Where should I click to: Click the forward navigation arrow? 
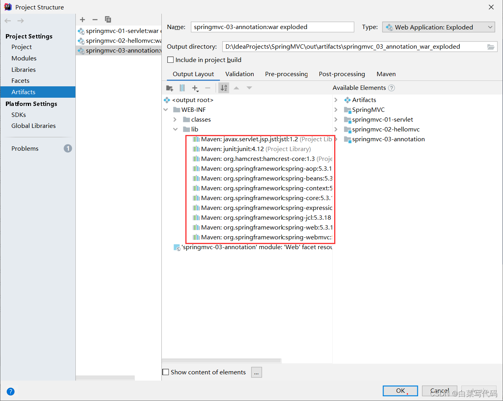click(20, 21)
